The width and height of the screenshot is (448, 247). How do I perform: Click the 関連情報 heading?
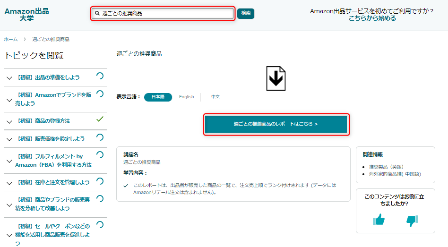click(x=372, y=154)
